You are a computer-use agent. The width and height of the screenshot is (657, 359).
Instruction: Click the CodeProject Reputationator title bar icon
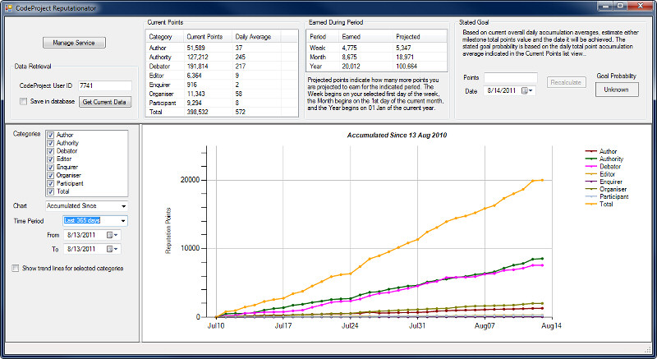[x=8, y=8]
